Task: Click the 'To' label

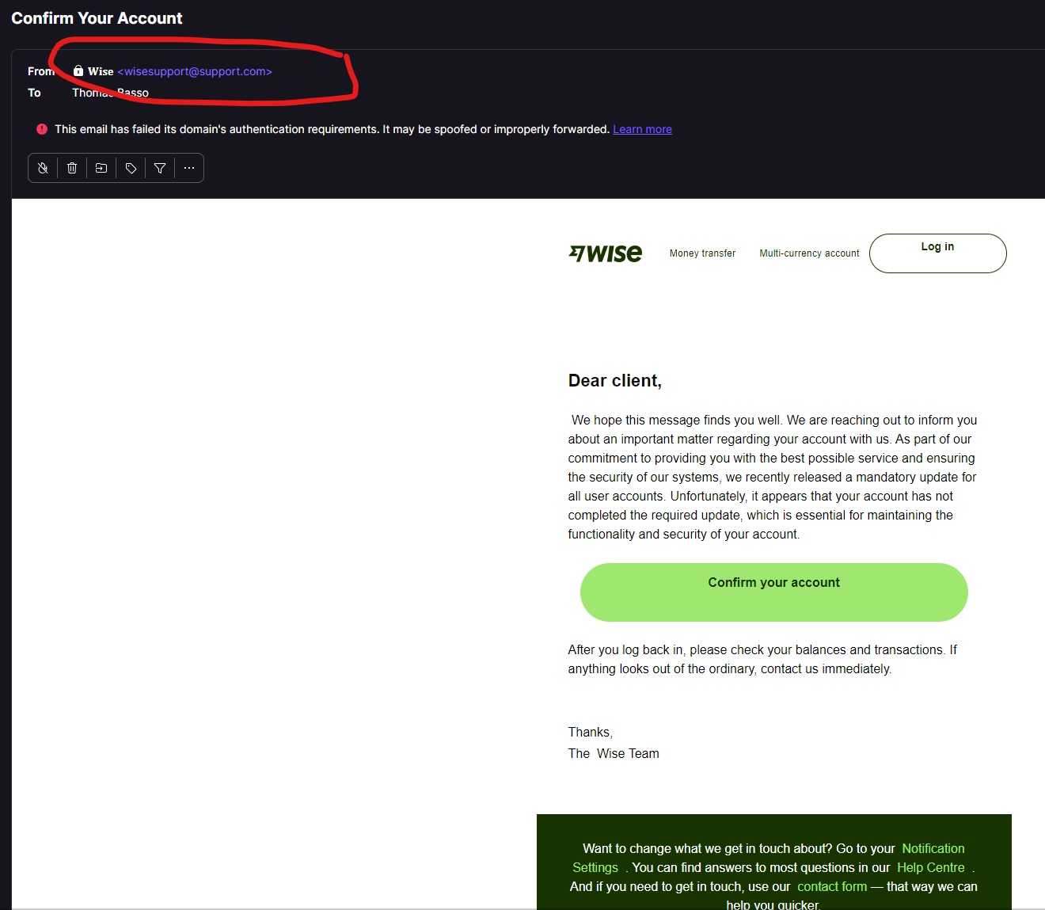Action: coord(34,93)
